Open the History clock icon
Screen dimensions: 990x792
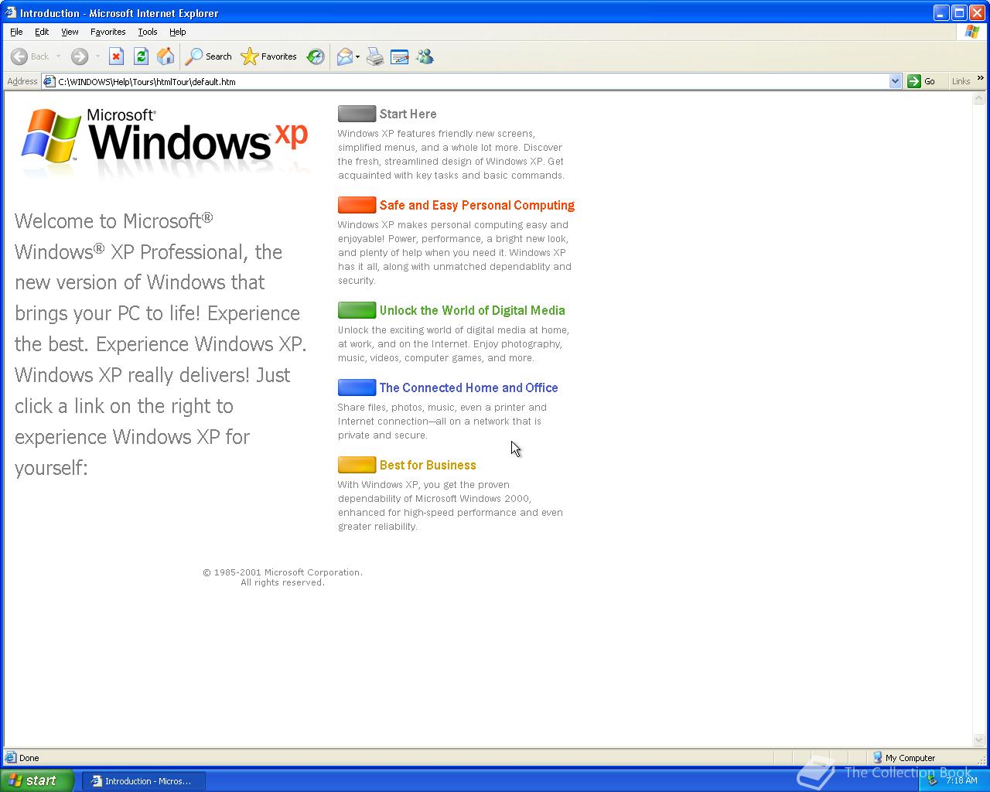pos(315,56)
